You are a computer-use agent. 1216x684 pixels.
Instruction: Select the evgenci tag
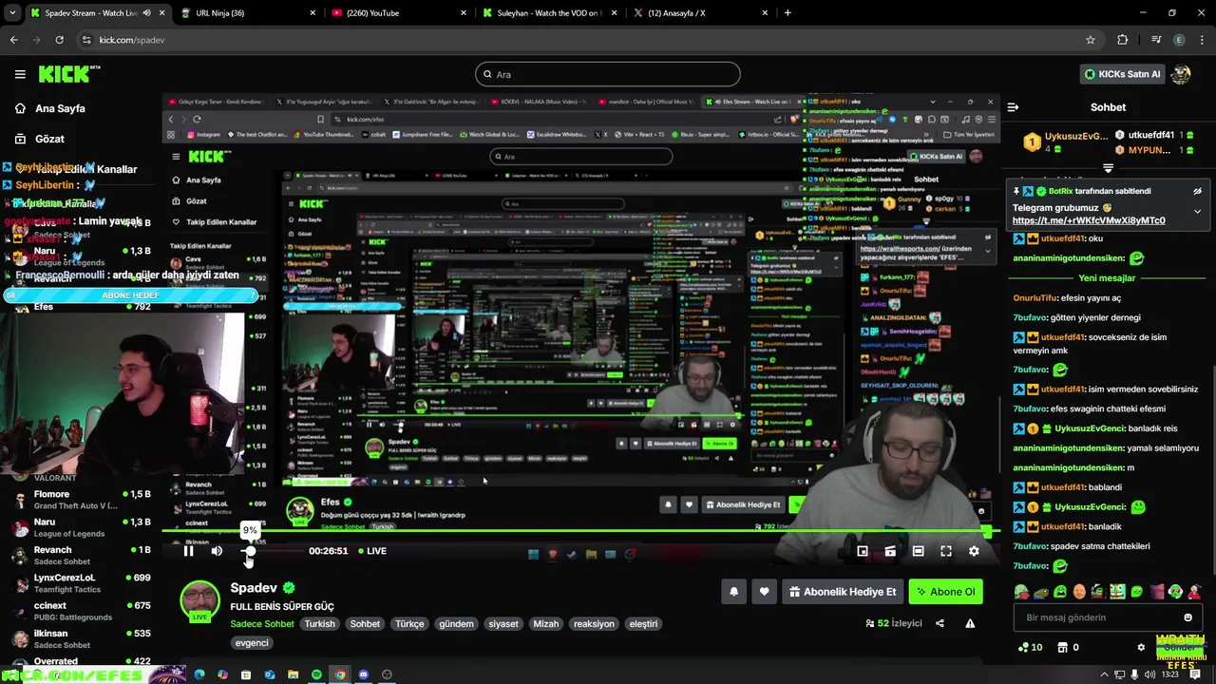[x=252, y=643]
